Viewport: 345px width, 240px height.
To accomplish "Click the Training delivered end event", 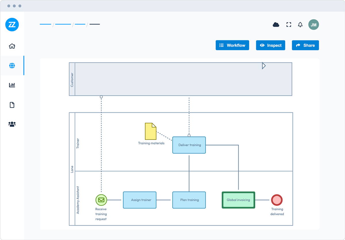I will 277,200.
